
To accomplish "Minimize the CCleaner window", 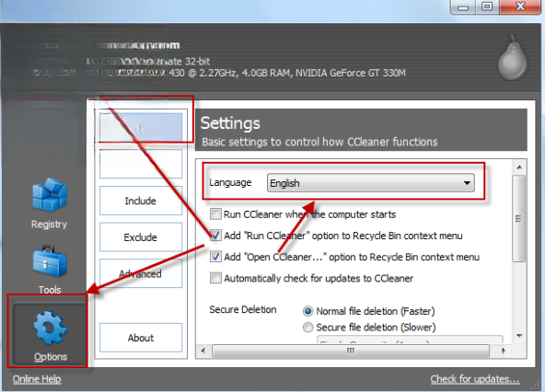I will click(463, 6).
